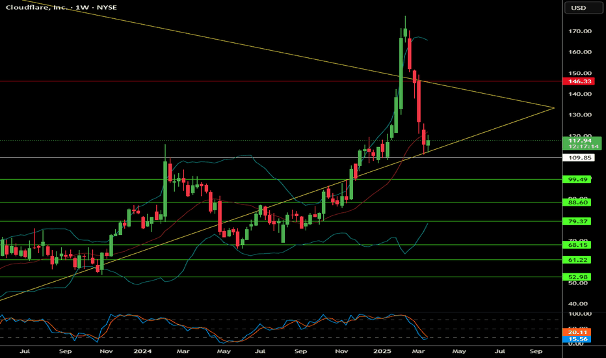Select the green 68.15 level label
This screenshot has height=358, width=606.
click(577, 245)
